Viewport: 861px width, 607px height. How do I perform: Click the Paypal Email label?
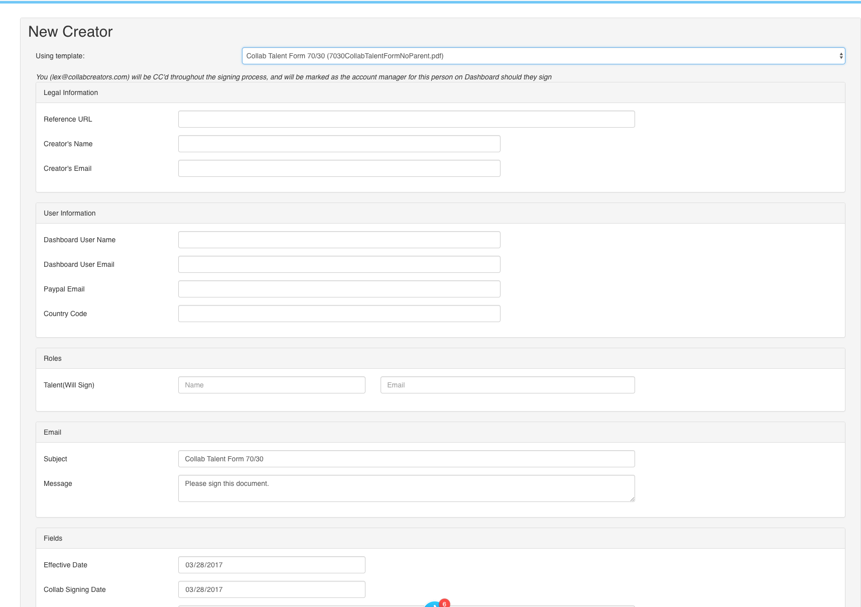[x=64, y=289]
